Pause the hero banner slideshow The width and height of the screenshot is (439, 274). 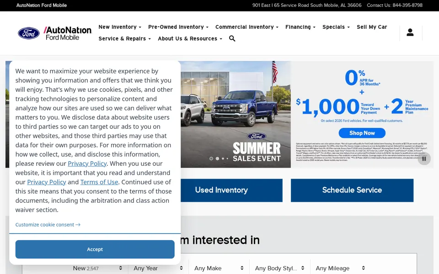[x=424, y=158]
